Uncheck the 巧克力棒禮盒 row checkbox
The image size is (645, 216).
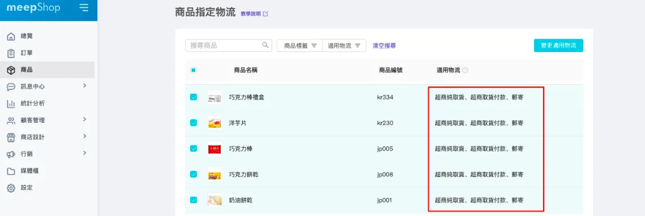193,97
